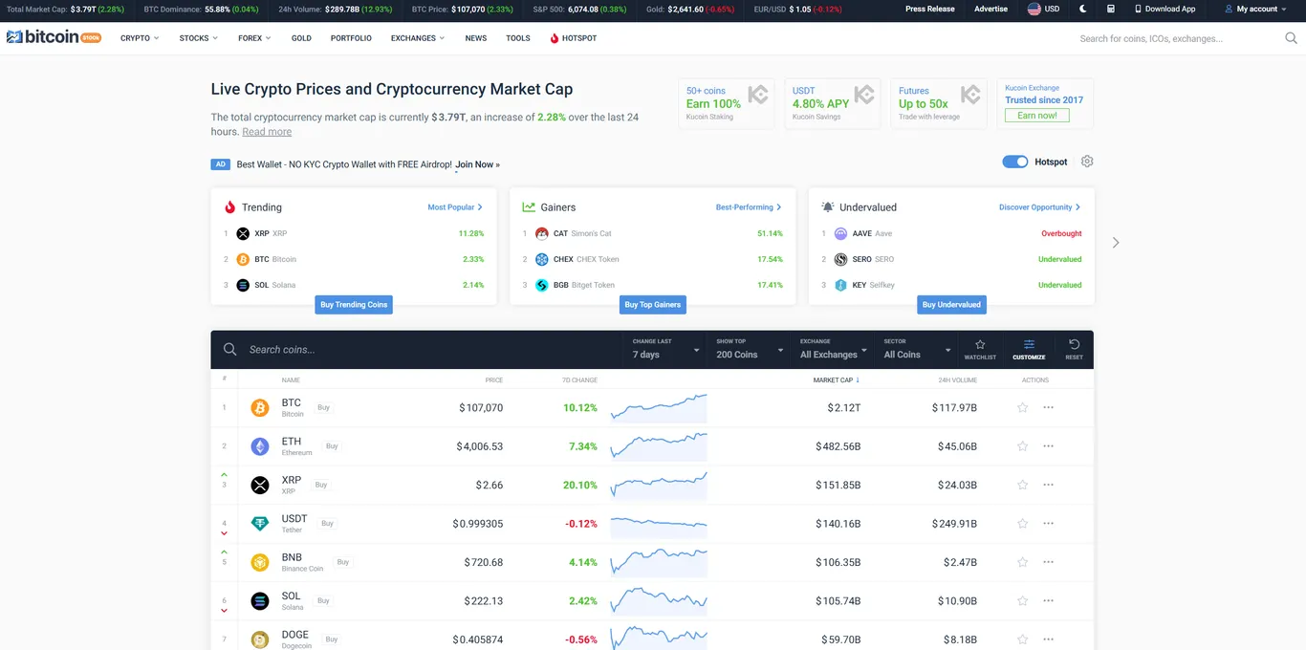This screenshot has height=650, width=1306.
Task: Open the Gold menu item
Action: [x=301, y=38]
